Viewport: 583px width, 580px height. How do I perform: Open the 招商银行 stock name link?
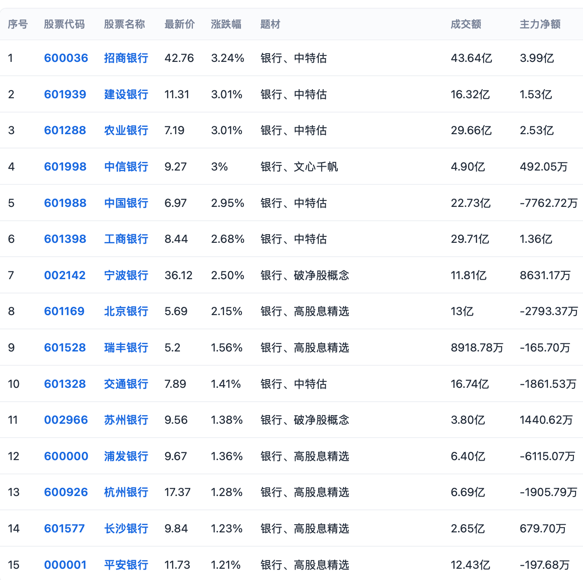click(x=126, y=58)
